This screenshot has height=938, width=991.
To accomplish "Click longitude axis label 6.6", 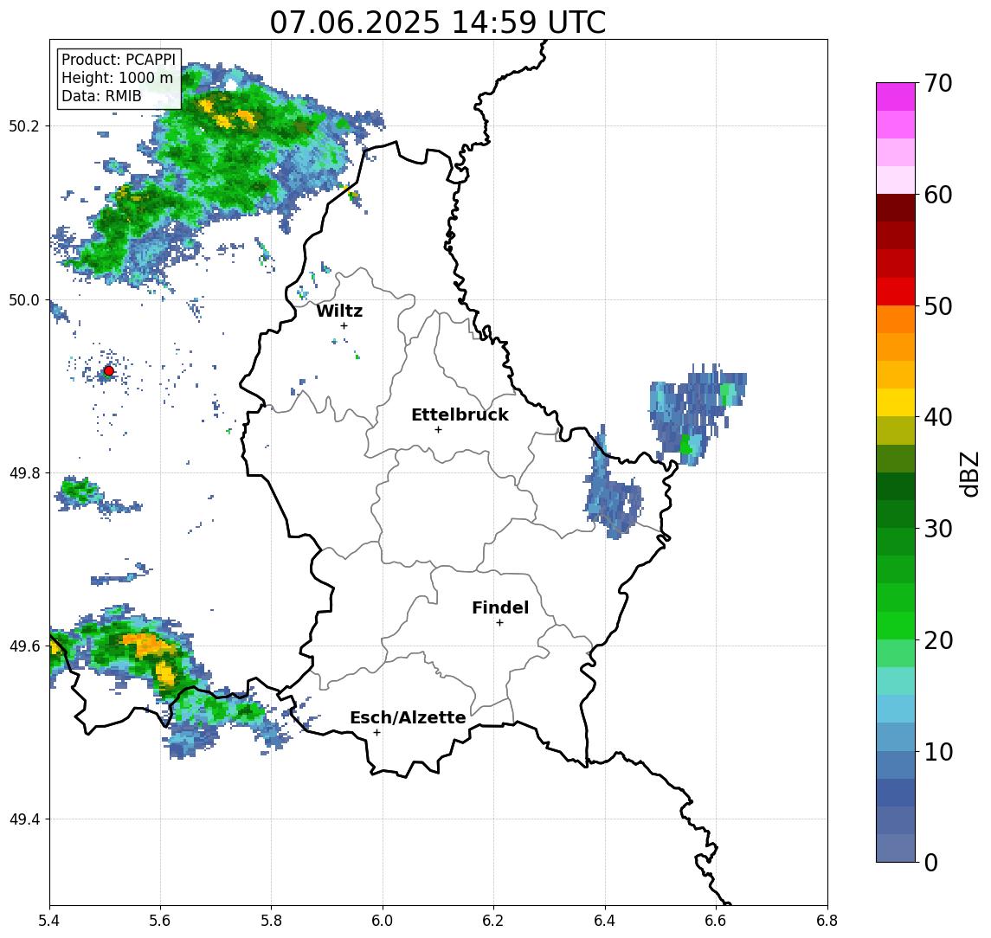I will [x=716, y=921].
